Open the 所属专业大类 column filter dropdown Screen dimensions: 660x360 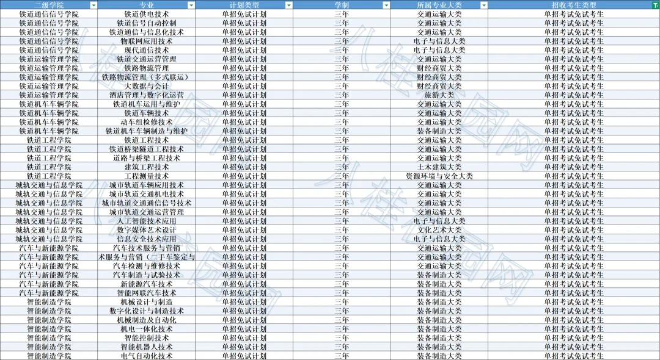coord(484,5)
